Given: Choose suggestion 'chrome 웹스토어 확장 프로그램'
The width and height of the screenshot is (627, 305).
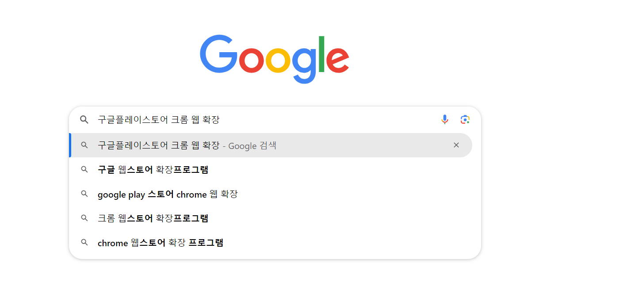Looking at the screenshot, I should pyautogui.click(x=271, y=242).
